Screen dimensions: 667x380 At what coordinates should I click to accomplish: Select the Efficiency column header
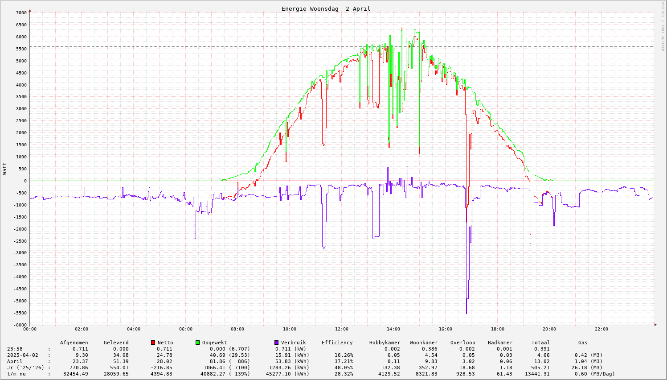(337, 343)
